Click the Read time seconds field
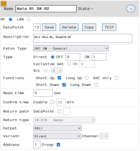The image size is (140, 151). tap(43, 93)
